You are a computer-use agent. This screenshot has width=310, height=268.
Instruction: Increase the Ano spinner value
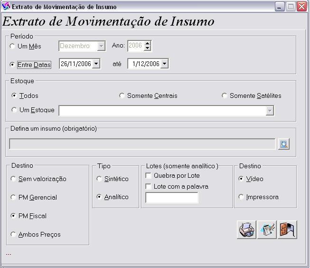click(x=148, y=43)
